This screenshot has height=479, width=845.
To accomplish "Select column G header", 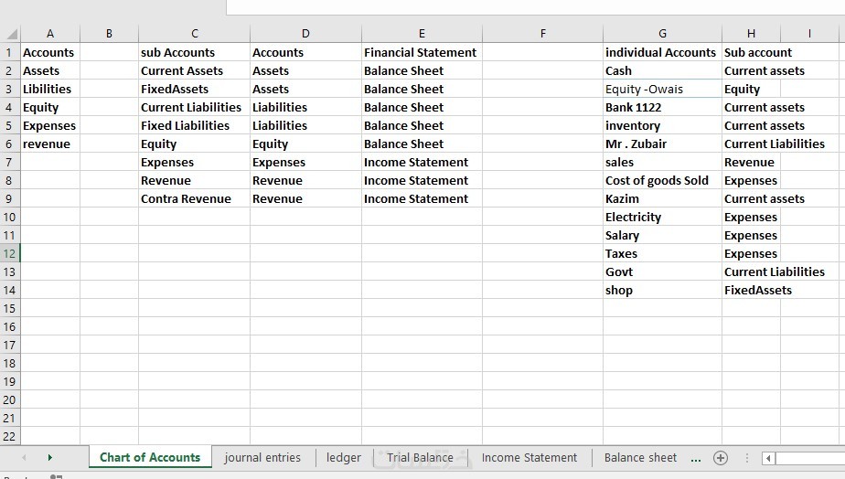I will pyautogui.click(x=662, y=34).
